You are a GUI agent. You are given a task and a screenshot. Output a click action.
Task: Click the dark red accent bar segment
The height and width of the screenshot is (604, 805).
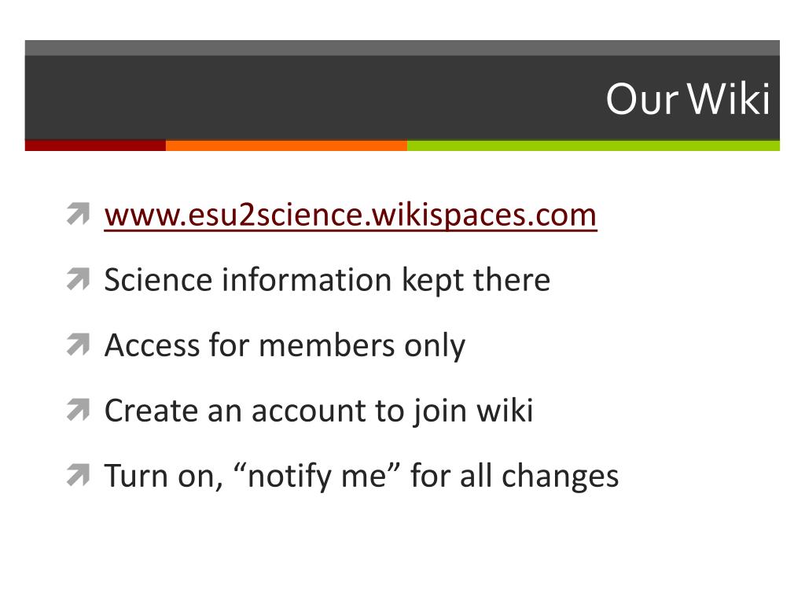point(95,145)
